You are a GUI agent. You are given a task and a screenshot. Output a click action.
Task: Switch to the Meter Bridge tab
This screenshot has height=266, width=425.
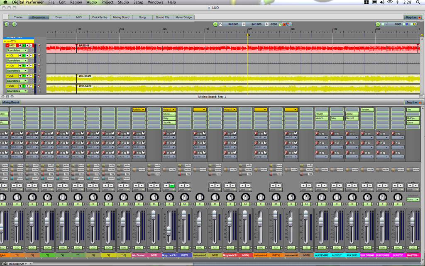[183, 17]
